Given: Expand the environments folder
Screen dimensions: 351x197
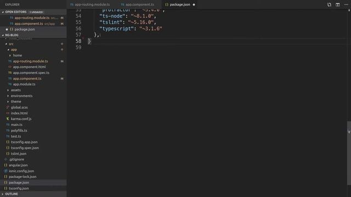Looking at the screenshot, I should click(8, 96).
